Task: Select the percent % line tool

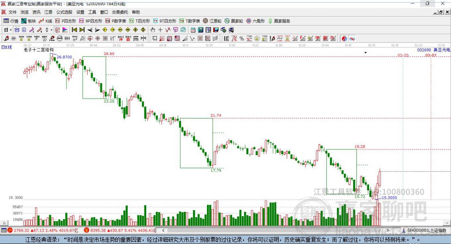Action: click(242, 39)
